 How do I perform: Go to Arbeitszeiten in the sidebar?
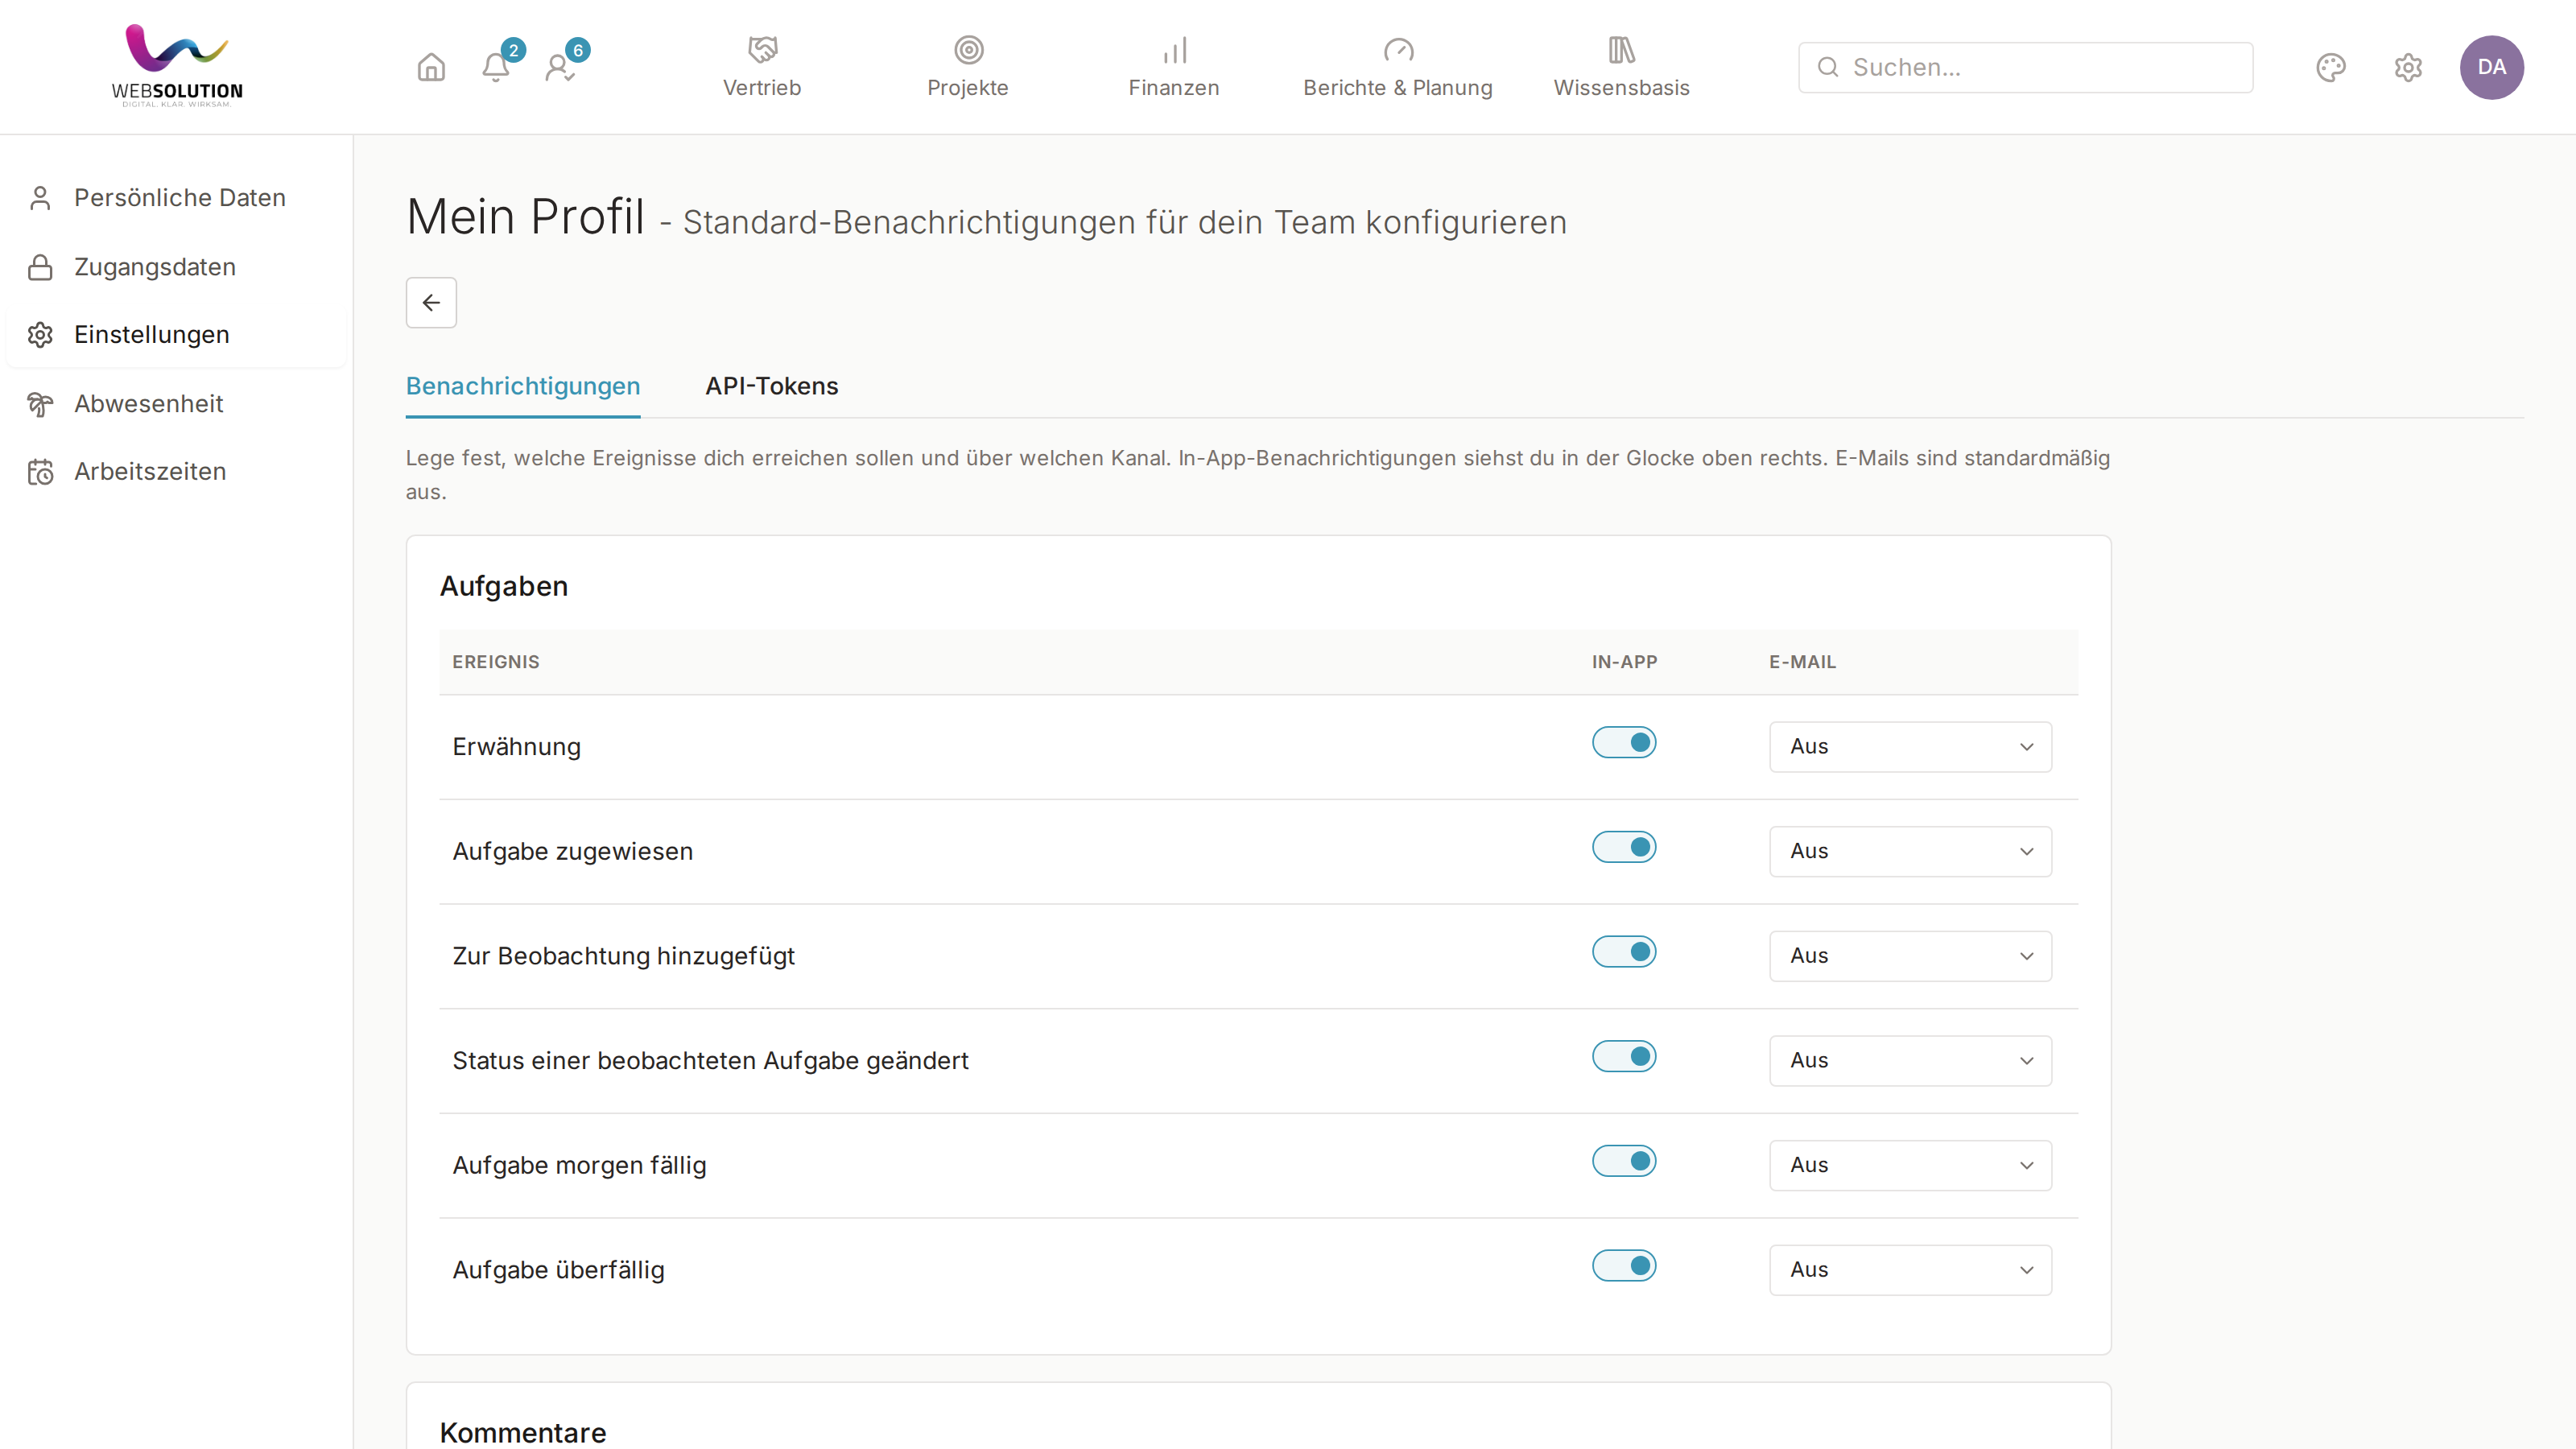[177, 472]
